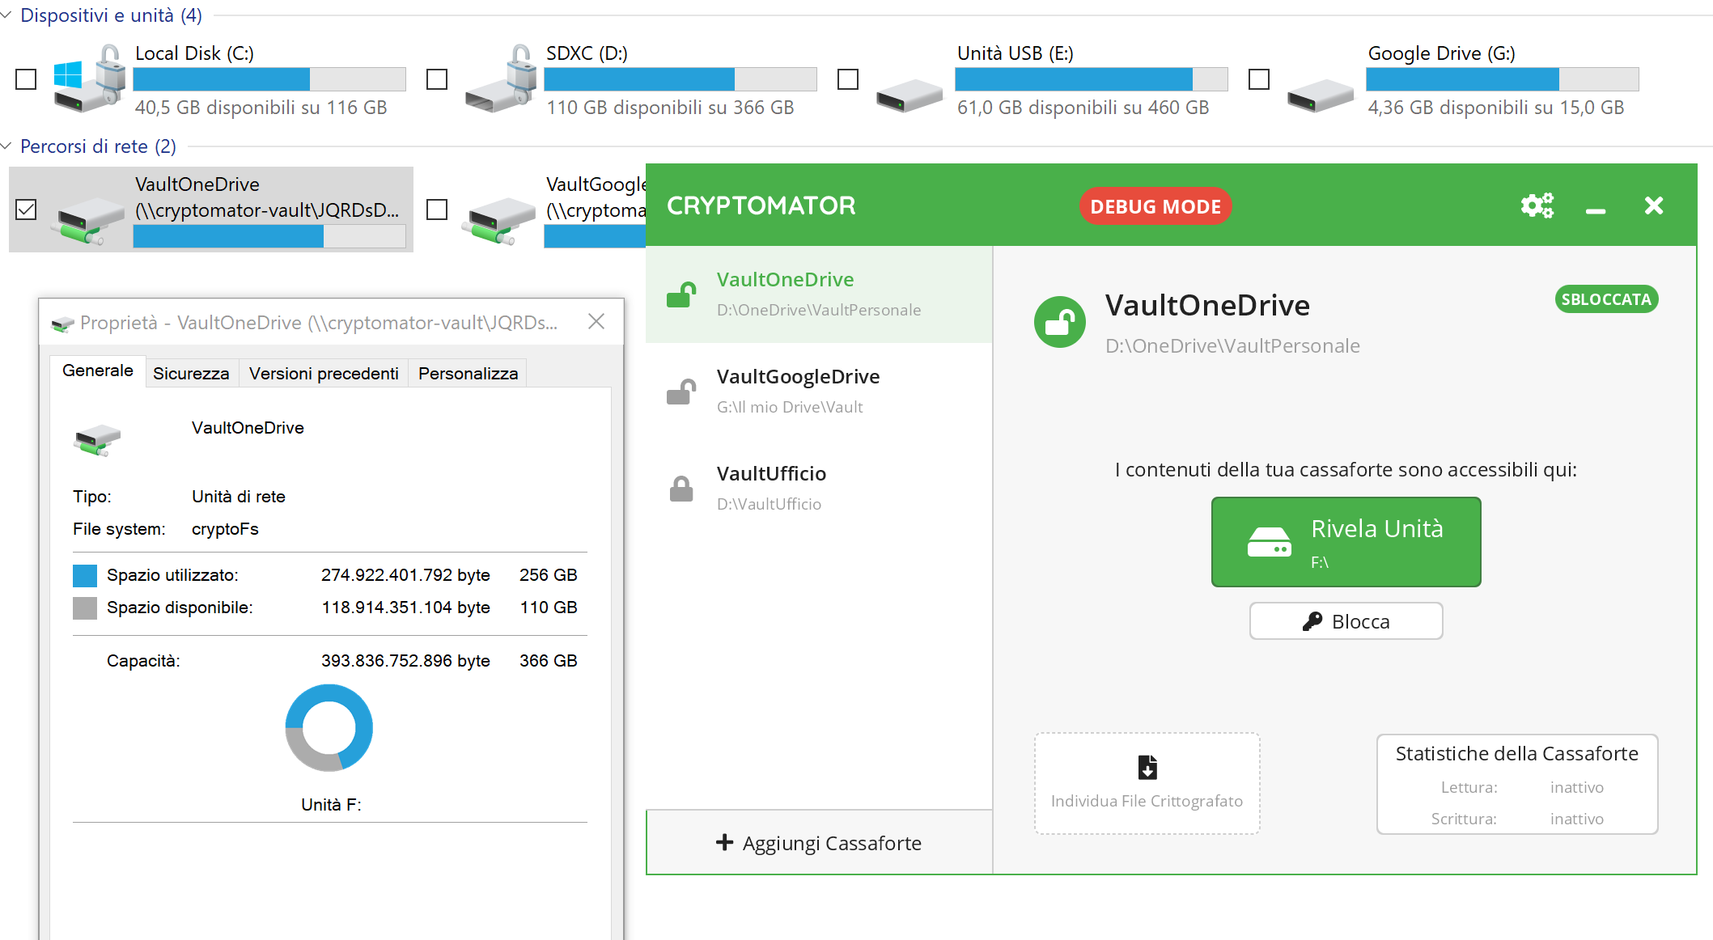Select VaultGoogleDrive in Cryptomator vault list
This screenshot has width=1713, height=940.
pos(819,392)
